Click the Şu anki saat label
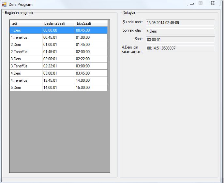The height and width of the screenshot is (183, 224). click(x=133, y=22)
